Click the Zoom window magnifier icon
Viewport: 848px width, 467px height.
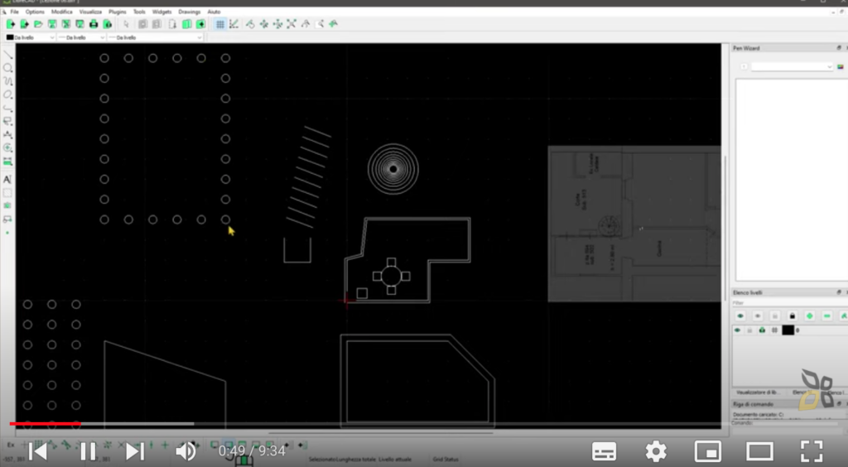(320, 24)
